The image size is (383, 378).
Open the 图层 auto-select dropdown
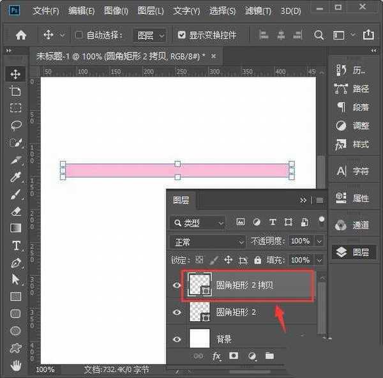(149, 36)
